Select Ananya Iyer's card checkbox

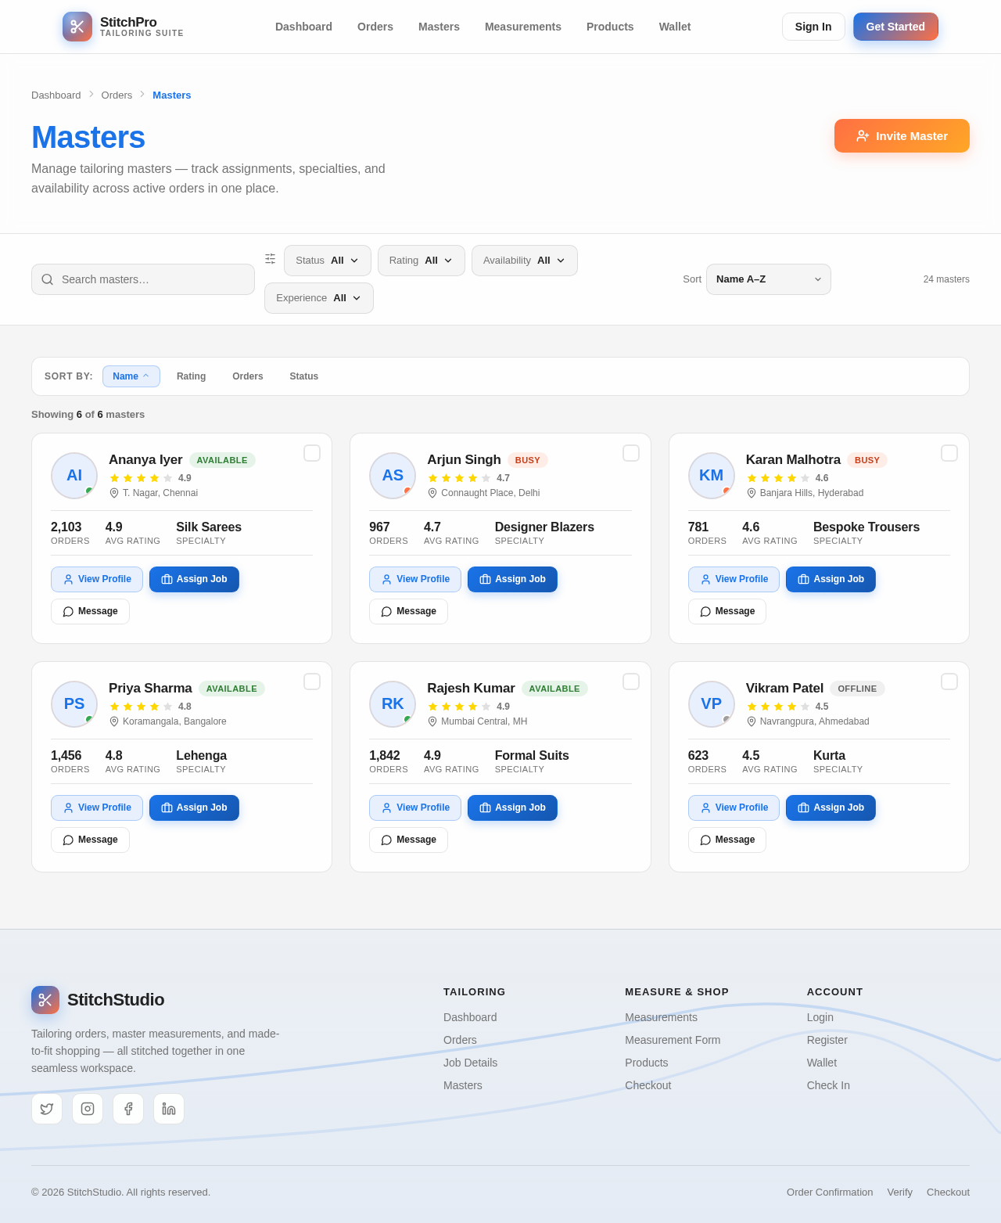coord(312,453)
